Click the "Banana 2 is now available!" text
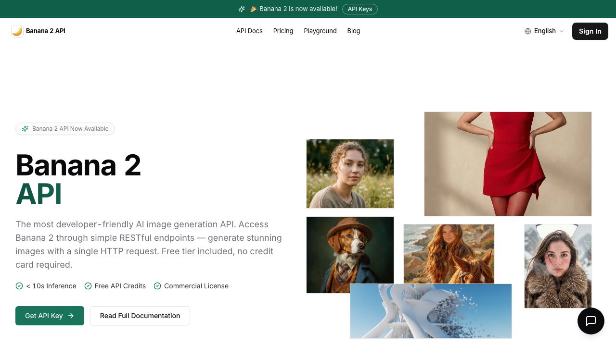Viewport: 616px width, 346px height. click(298, 9)
